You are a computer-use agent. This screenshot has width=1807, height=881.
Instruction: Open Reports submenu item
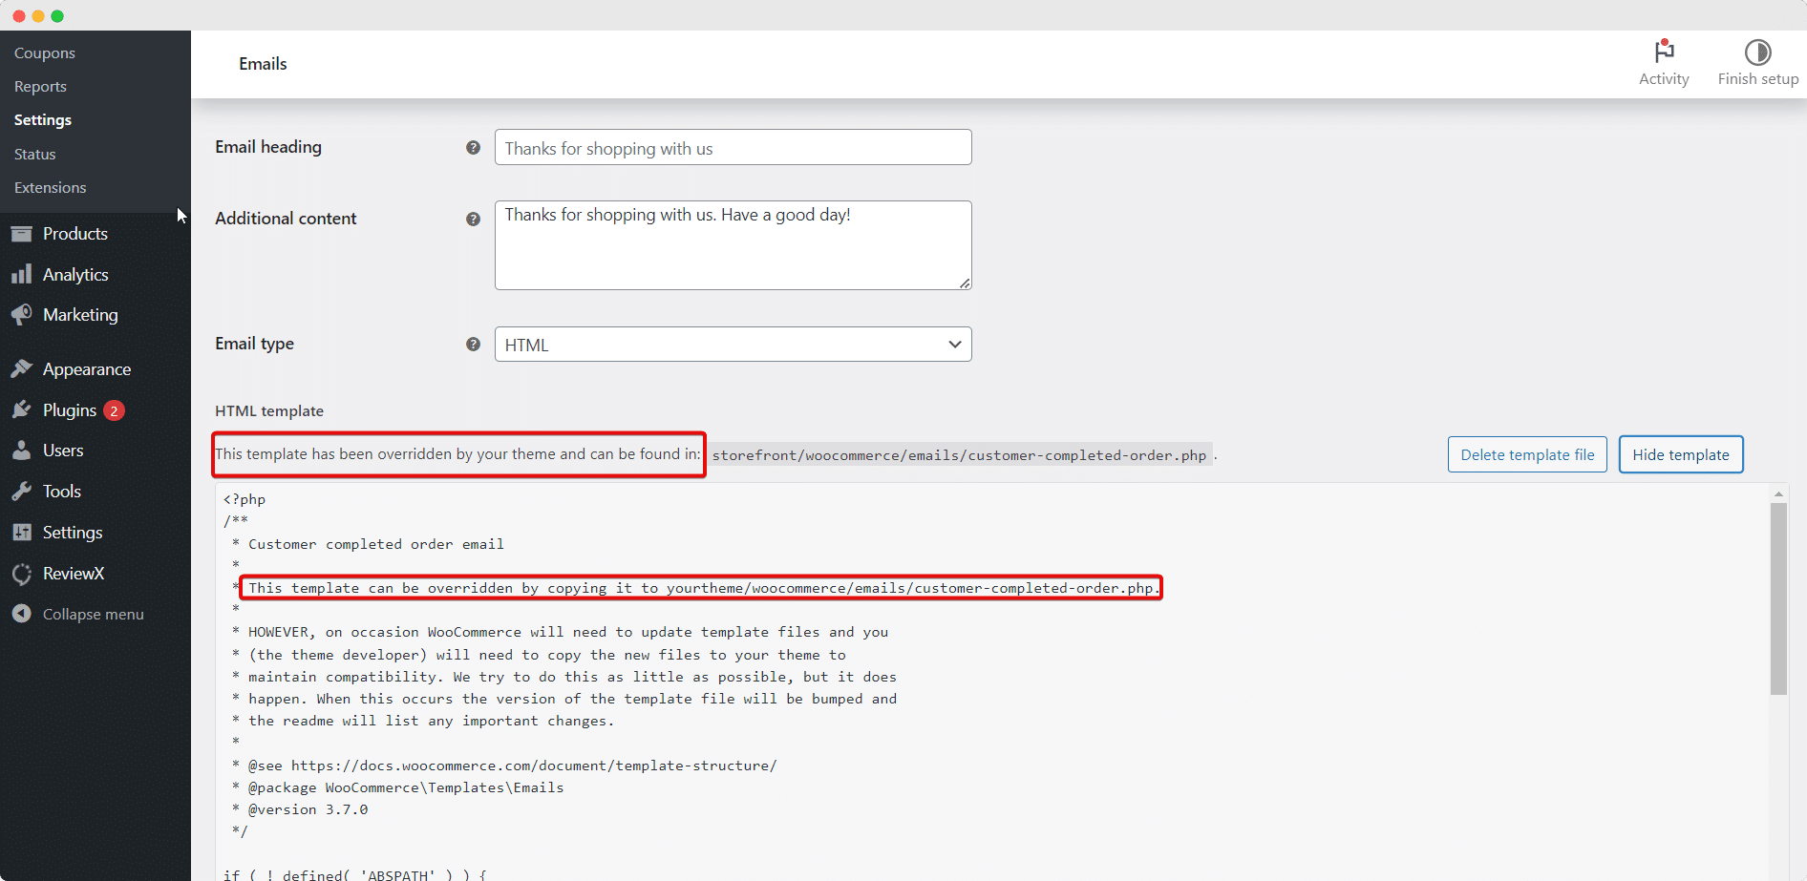[40, 87]
